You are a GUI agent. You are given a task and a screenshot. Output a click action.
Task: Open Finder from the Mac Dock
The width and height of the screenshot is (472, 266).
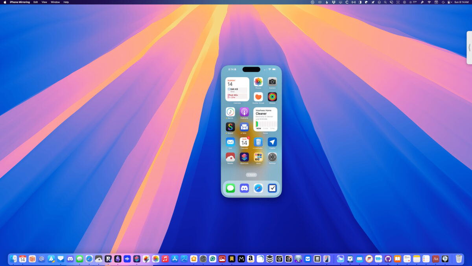[13, 259]
